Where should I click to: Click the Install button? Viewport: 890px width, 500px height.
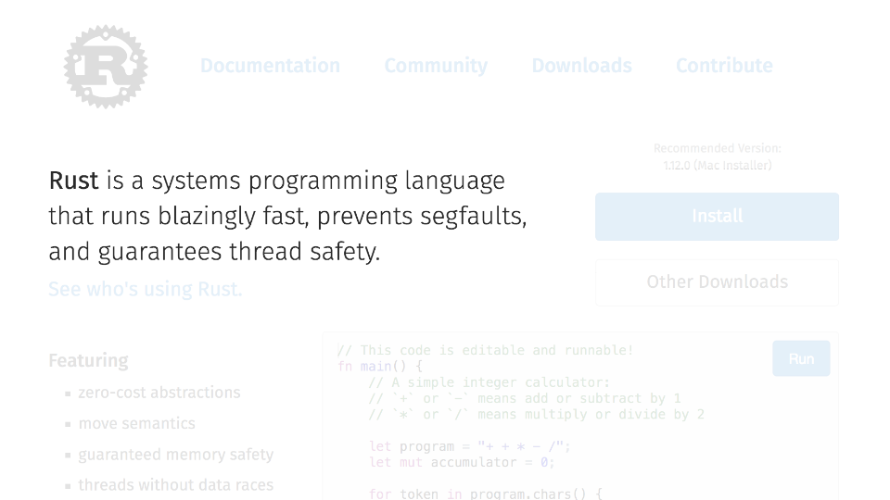click(717, 217)
